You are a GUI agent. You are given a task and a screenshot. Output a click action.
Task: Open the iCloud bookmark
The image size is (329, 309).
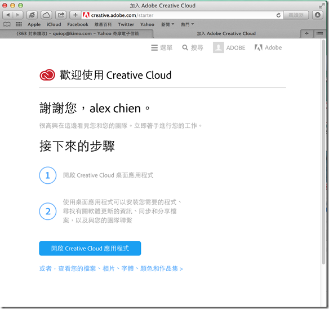click(x=54, y=25)
